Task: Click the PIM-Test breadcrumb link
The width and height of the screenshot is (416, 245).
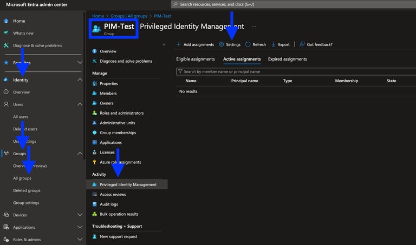Action: [x=162, y=16]
